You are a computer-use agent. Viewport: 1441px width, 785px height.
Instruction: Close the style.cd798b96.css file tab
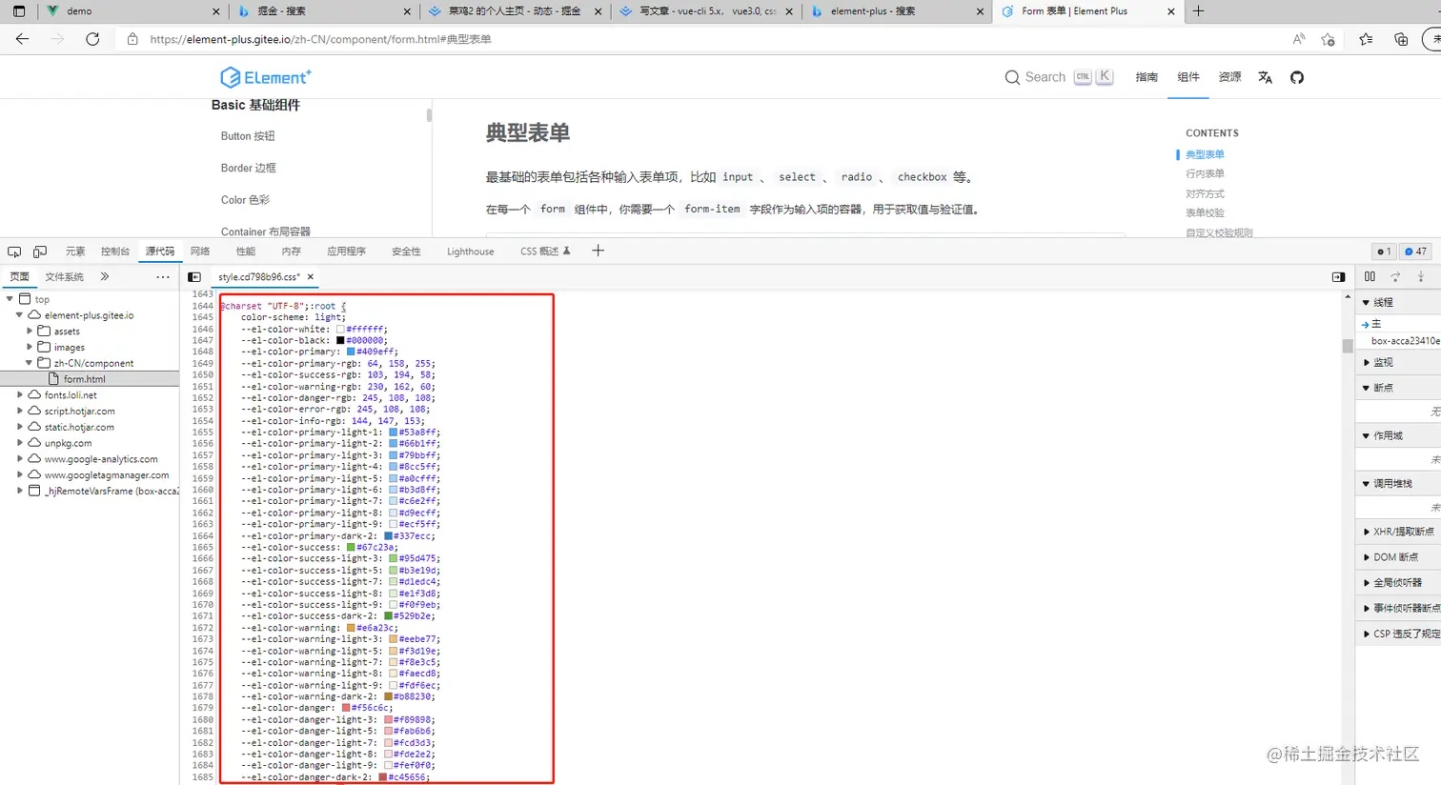311,277
